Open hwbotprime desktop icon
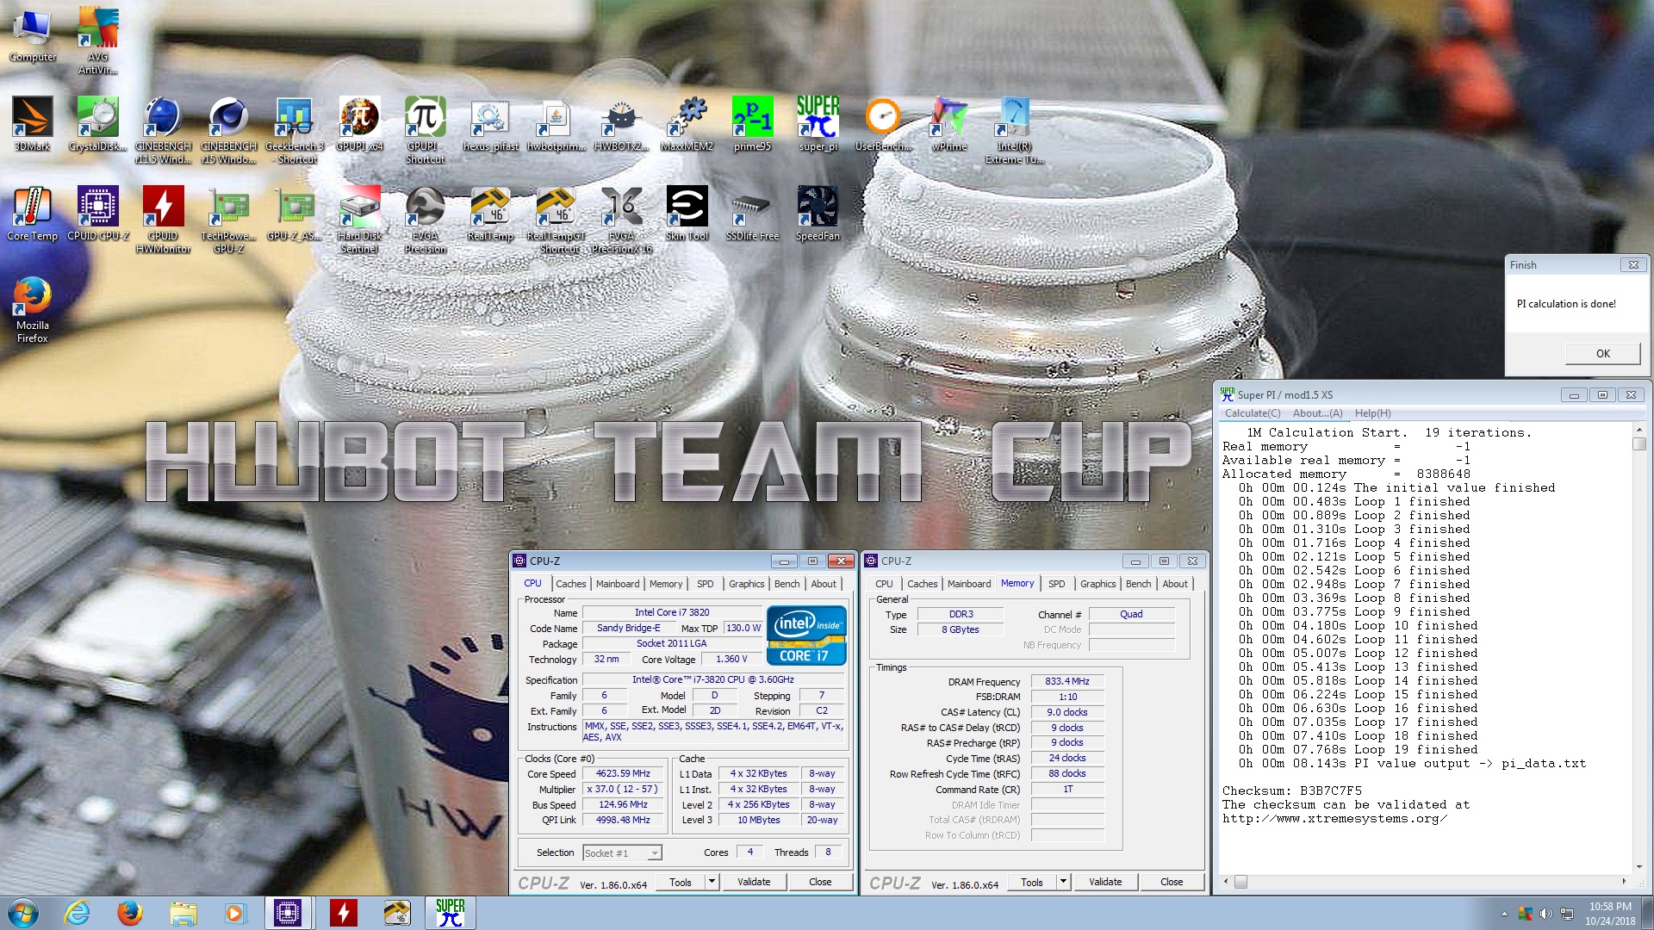1654x930 pixels. [556, 123]
